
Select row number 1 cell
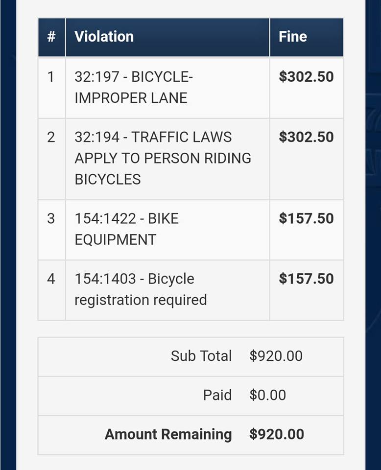pyautogui.click(x=51, y=77)
